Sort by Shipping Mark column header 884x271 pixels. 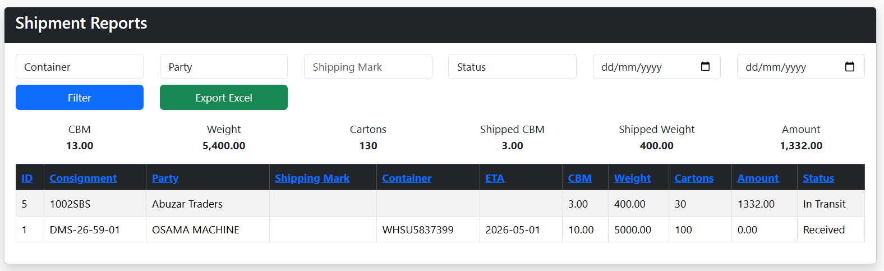(312, 178)
